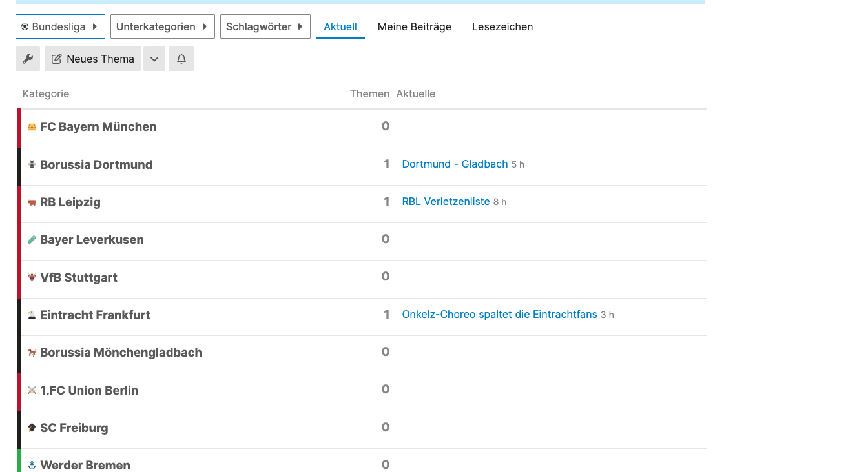This screenshot has width=848, height=472.
Task: Click the bull icon beside RB Leipzig
Action: coord(32,202)
